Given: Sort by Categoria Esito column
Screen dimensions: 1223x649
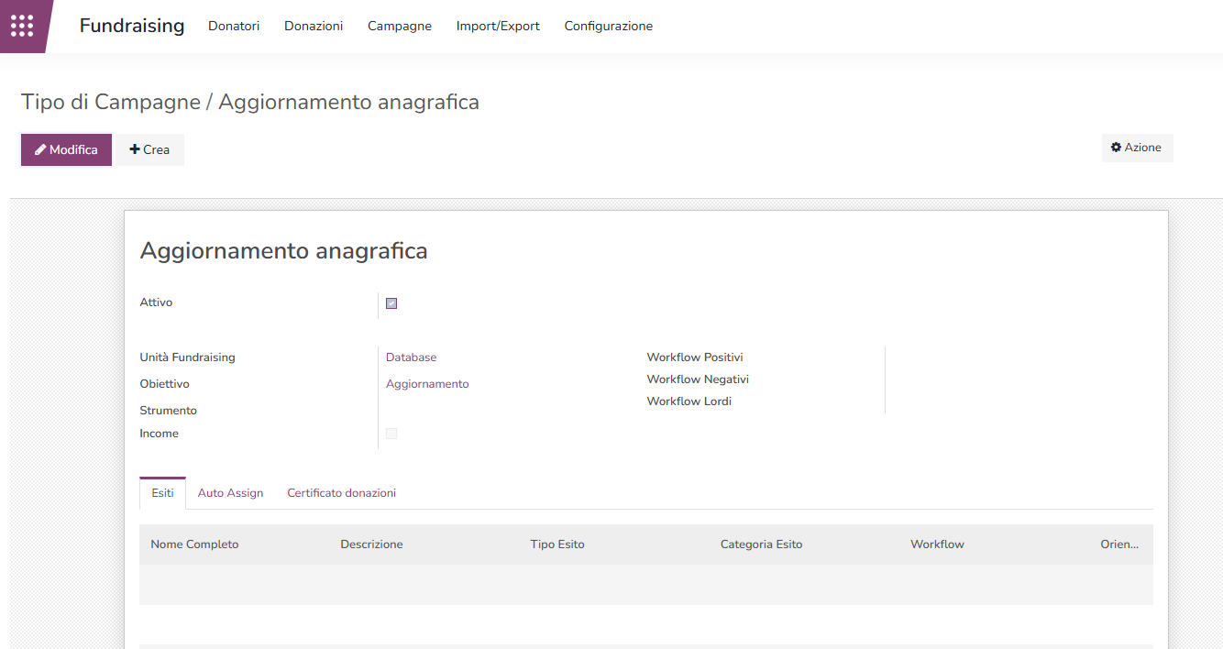Looking at the screenshot, I should tap(761, 544).
